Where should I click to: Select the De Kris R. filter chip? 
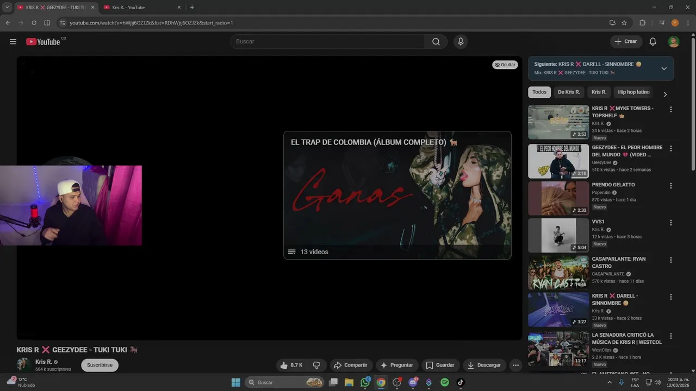(x=569, y=92)
